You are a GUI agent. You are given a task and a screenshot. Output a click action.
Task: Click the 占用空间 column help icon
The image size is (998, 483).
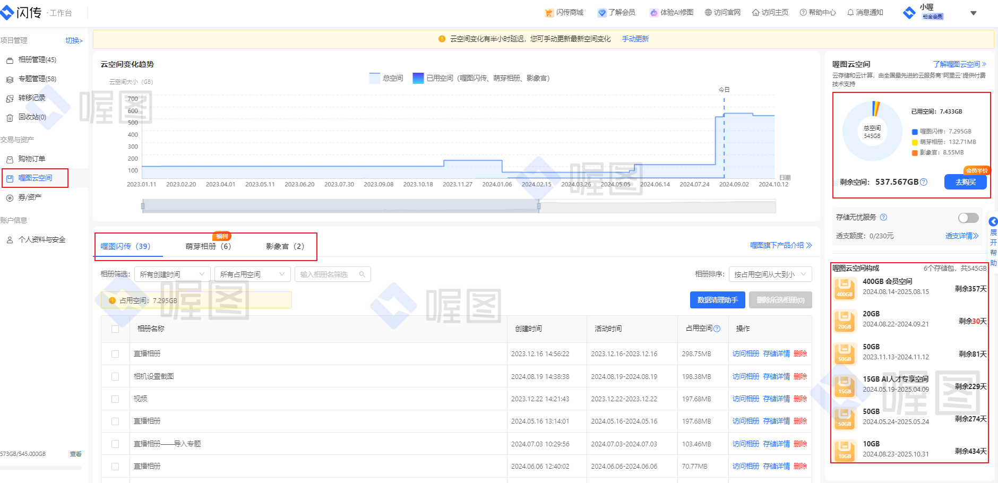(717, 329)
